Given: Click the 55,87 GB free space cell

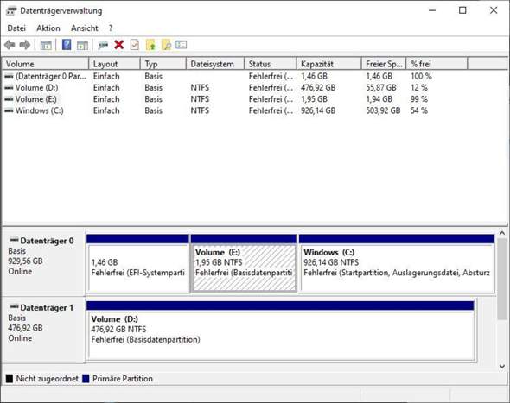Looking at the screenshot, I should tap(381, 88).
